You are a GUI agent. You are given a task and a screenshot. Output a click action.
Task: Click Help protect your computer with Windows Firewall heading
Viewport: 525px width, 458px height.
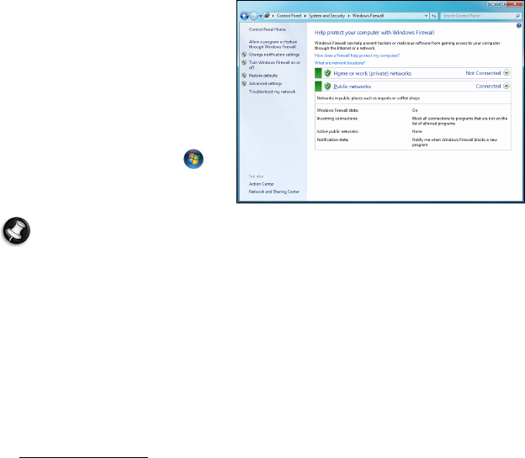tap(374, 33)
